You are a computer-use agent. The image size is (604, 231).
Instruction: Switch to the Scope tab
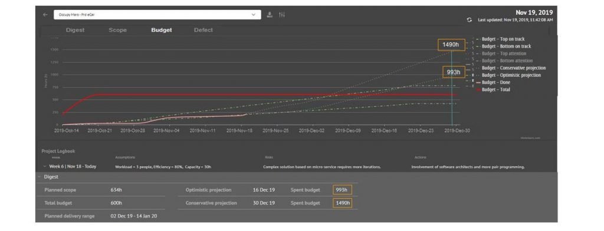coord(117,30)
